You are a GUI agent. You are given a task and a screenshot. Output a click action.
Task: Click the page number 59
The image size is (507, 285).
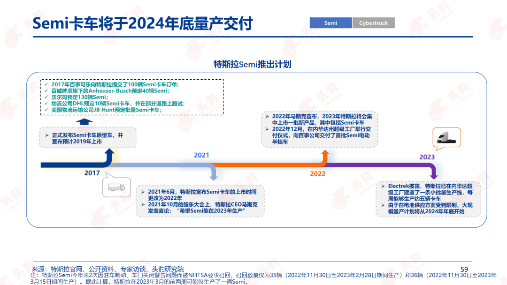pyautogui.click(x=464, y=269)
